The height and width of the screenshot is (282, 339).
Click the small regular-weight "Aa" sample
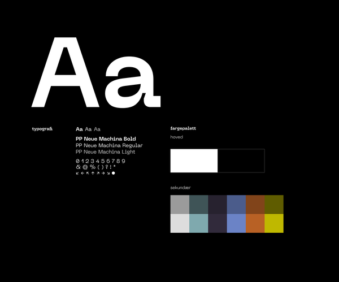[x=88, y=129]
